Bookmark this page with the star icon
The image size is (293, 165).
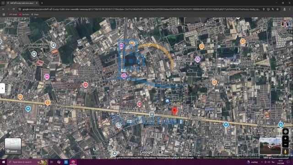tap(277, 9)
